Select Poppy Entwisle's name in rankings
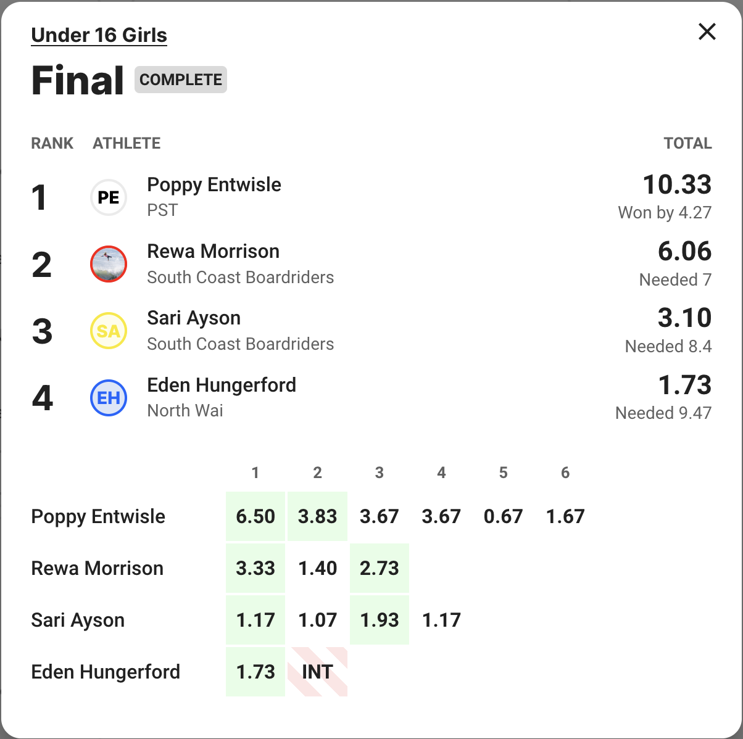This screenshot has width=743, height=739. tap(214, 184)
